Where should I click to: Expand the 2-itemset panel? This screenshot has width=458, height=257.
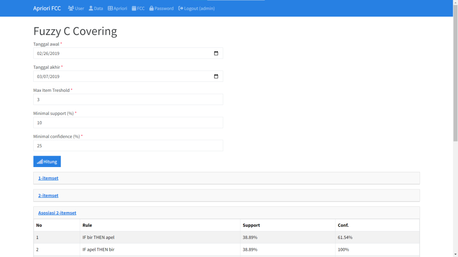[48, 195]
